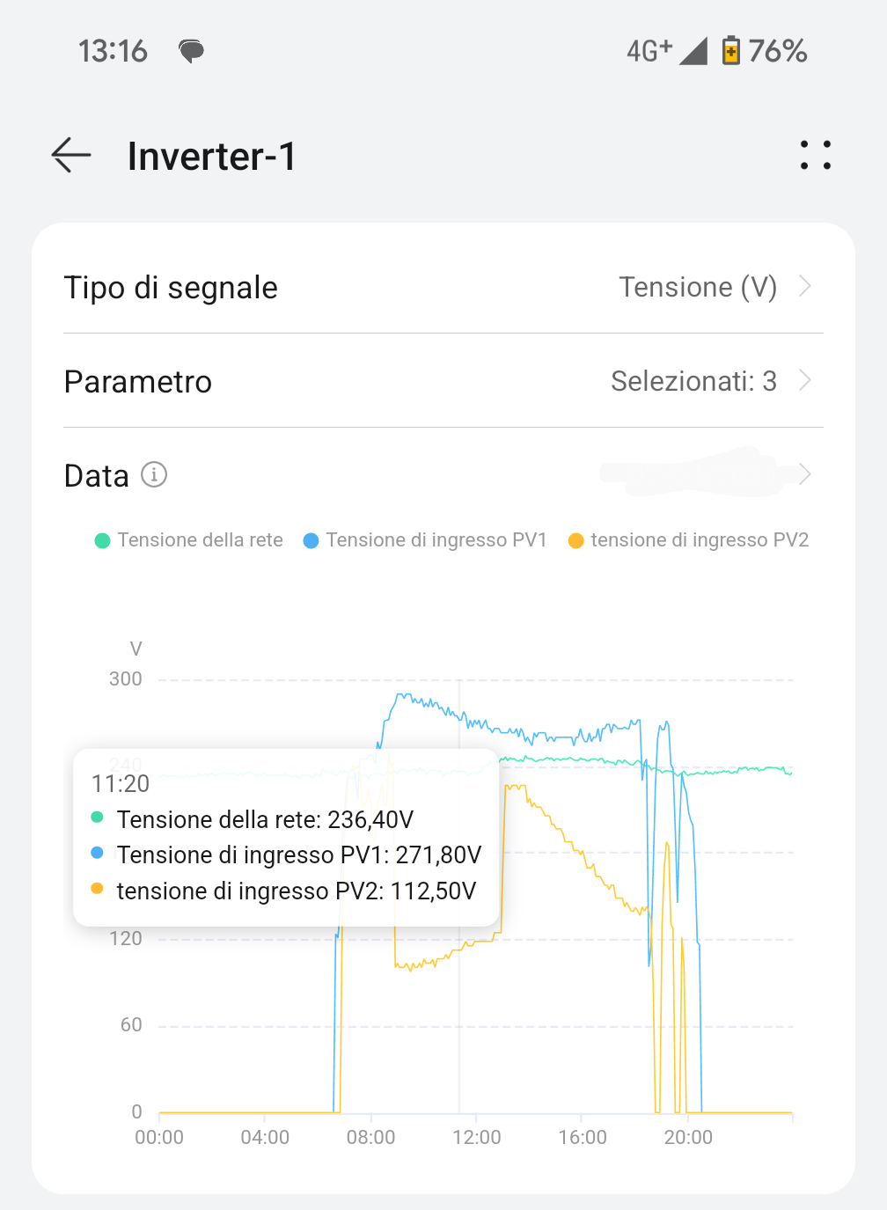This screenshot has height=1210, width=887.
Task: Tap the battery status icon
Action: point(730,50)
